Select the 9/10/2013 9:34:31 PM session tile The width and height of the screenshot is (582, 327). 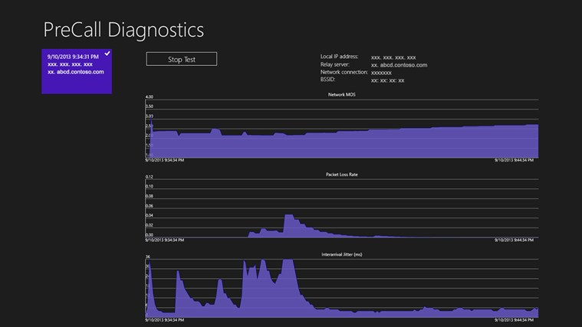point(76,72)
